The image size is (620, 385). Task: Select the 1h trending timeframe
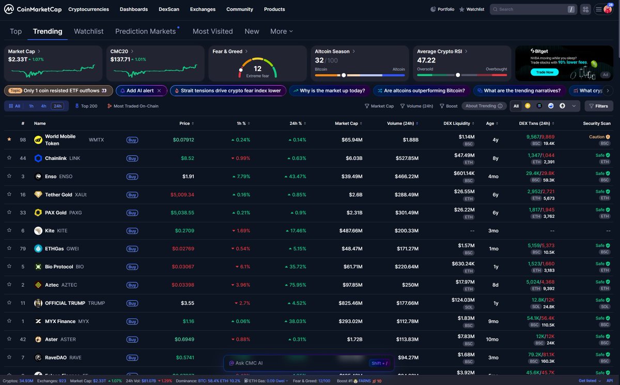point(31,106)
